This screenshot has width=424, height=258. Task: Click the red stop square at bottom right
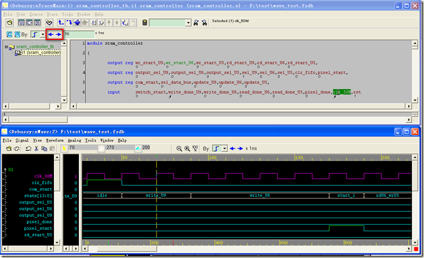416,249
